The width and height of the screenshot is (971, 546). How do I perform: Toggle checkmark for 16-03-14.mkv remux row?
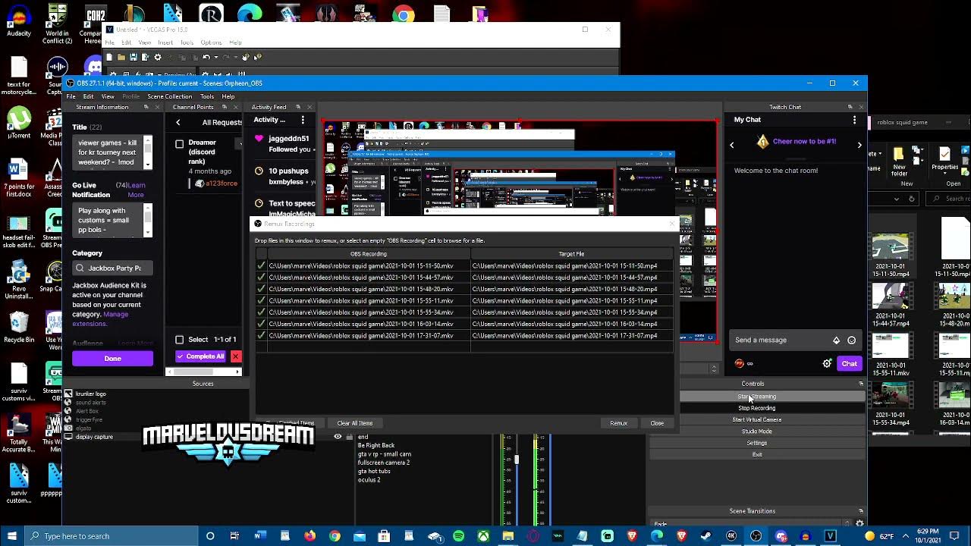pyautogui.click(x=261, y=324)
